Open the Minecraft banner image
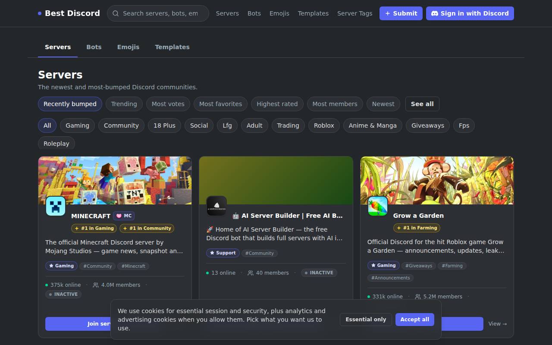 115,180
